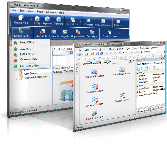167x146 pixels.
Task: Open the Create Document dropdown arrow
Action: (120, 34)
